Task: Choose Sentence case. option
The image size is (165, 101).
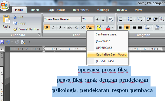Action: [x=107, y=34]
